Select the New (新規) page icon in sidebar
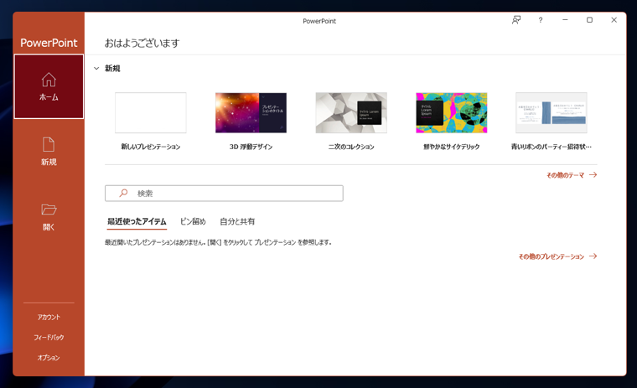The width and height of the screenshot is (637, 388). pyautogui.click(x=49, y=145)
